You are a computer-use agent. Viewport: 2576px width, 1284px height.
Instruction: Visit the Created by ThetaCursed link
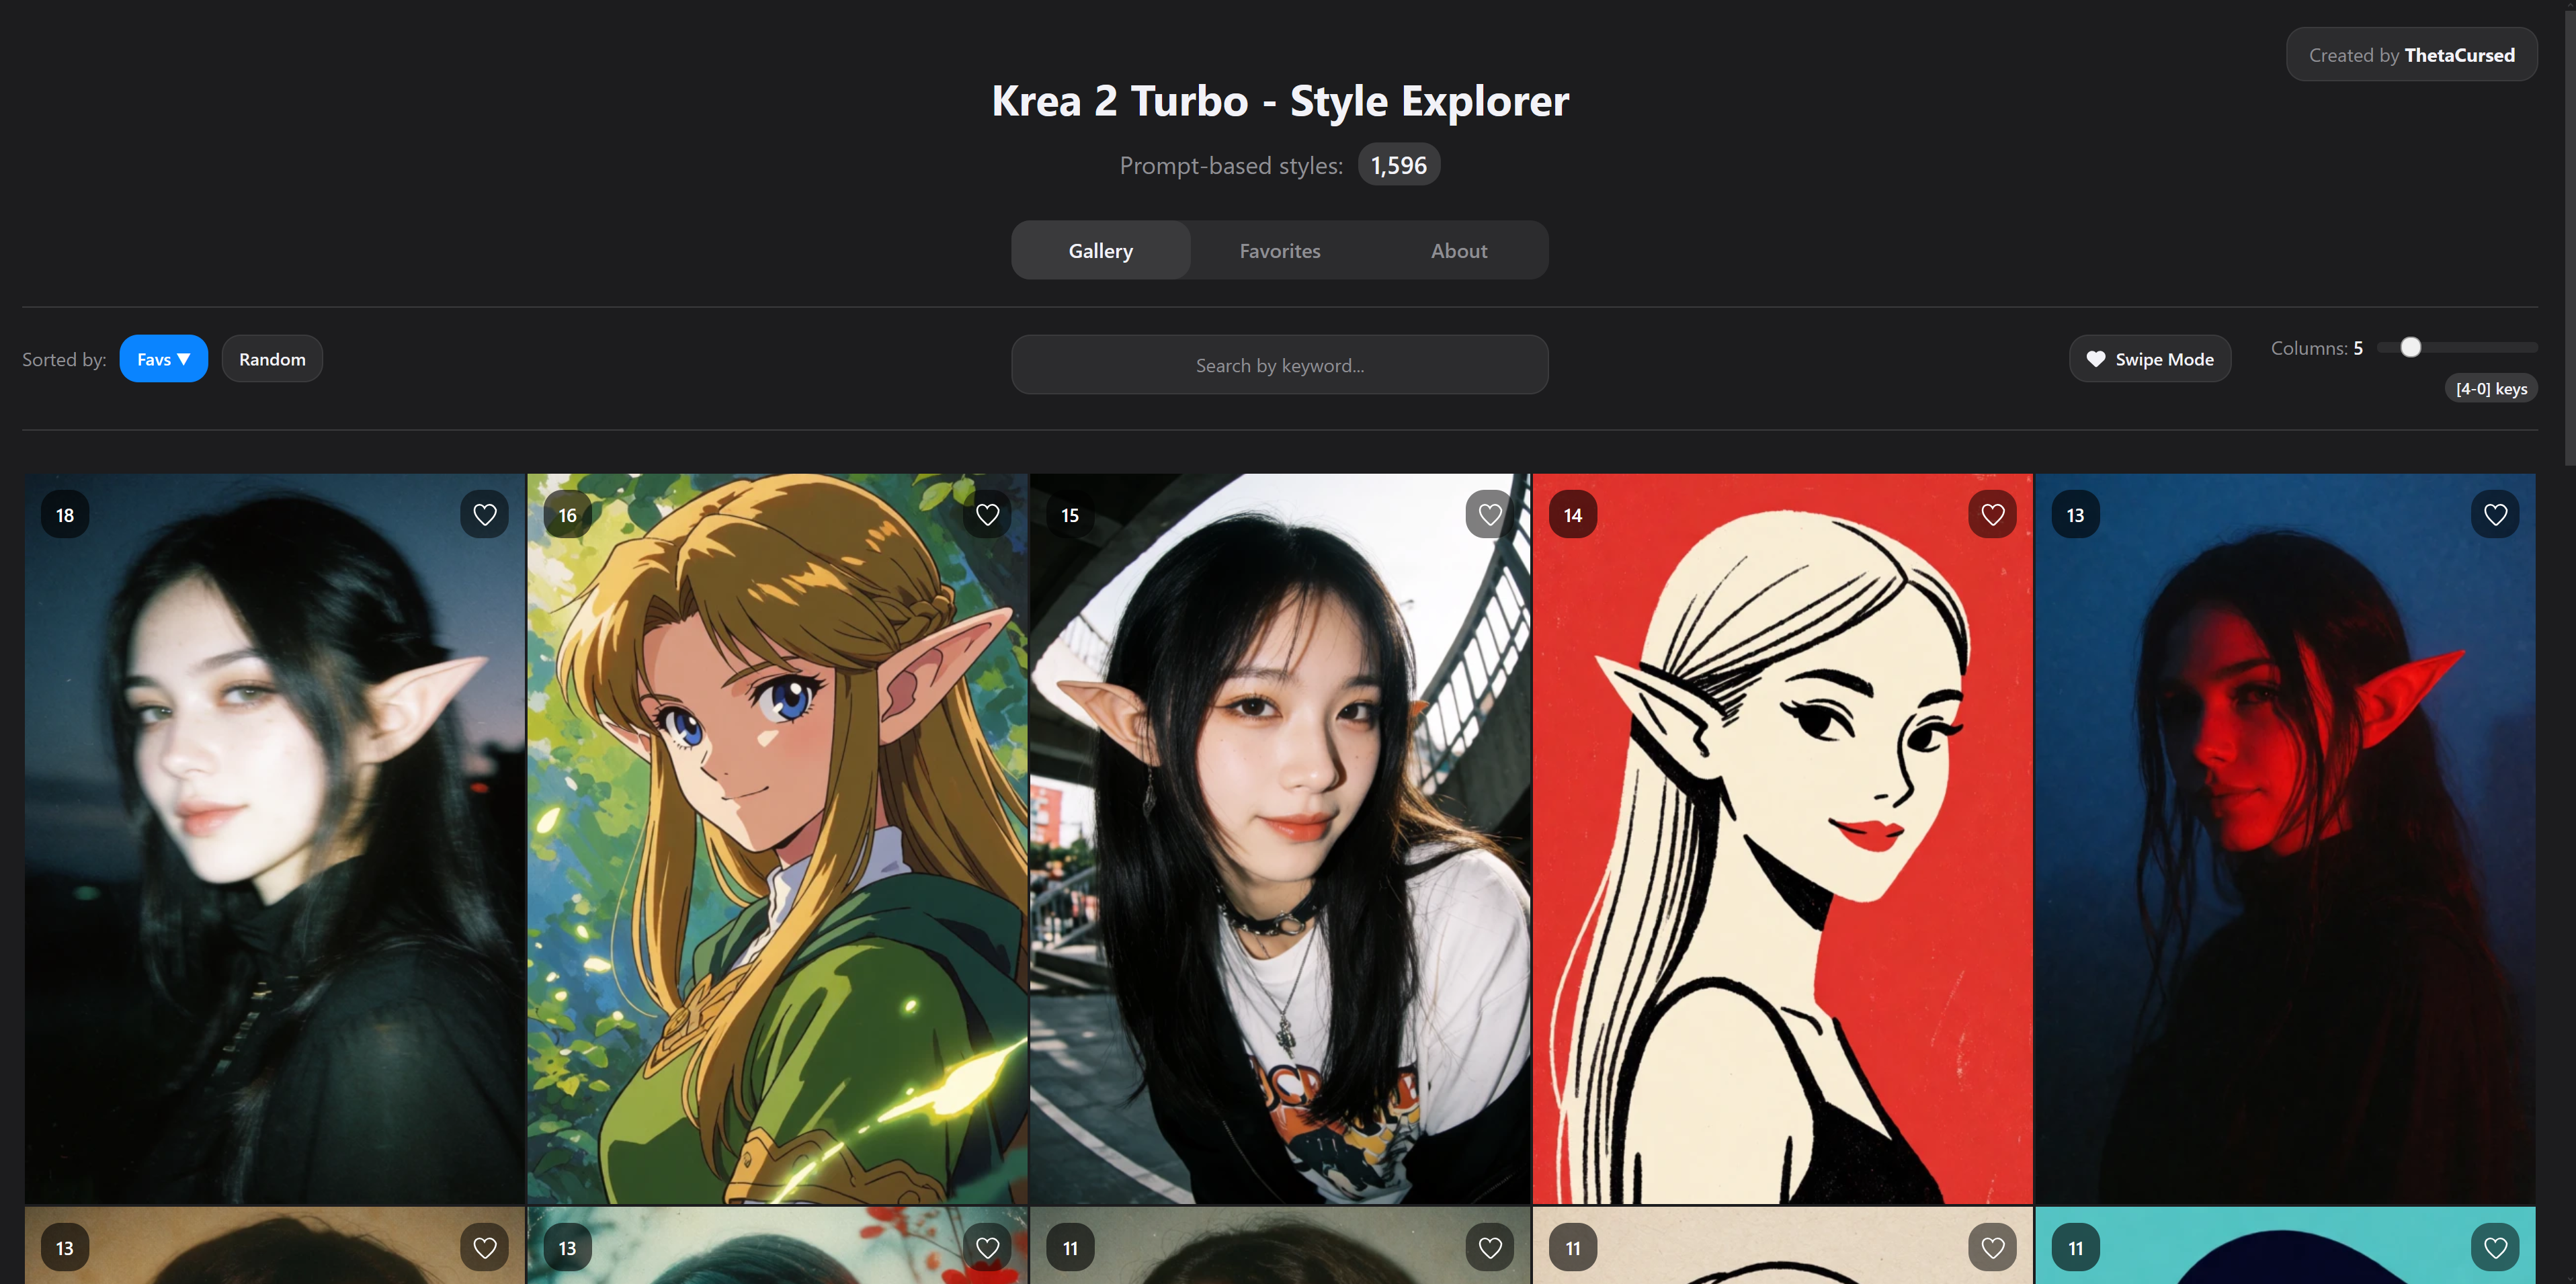(x=2412, y=55)
